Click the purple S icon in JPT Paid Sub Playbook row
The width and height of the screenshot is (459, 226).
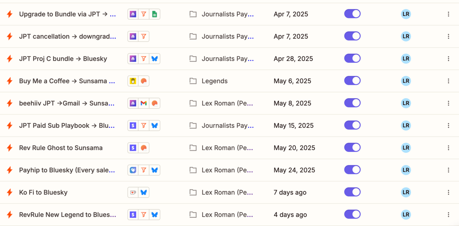click(x=133, y=126)
